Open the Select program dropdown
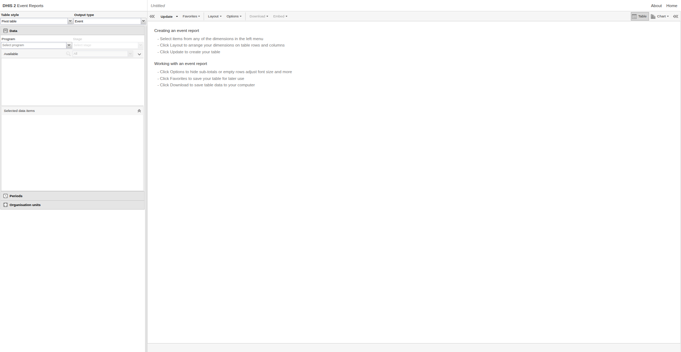This screenshot has width=681, height=352. (x=69, y=45)
